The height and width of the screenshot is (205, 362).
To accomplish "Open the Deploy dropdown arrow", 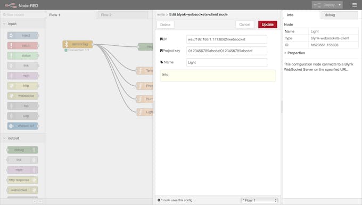I will tap(340, 5).
